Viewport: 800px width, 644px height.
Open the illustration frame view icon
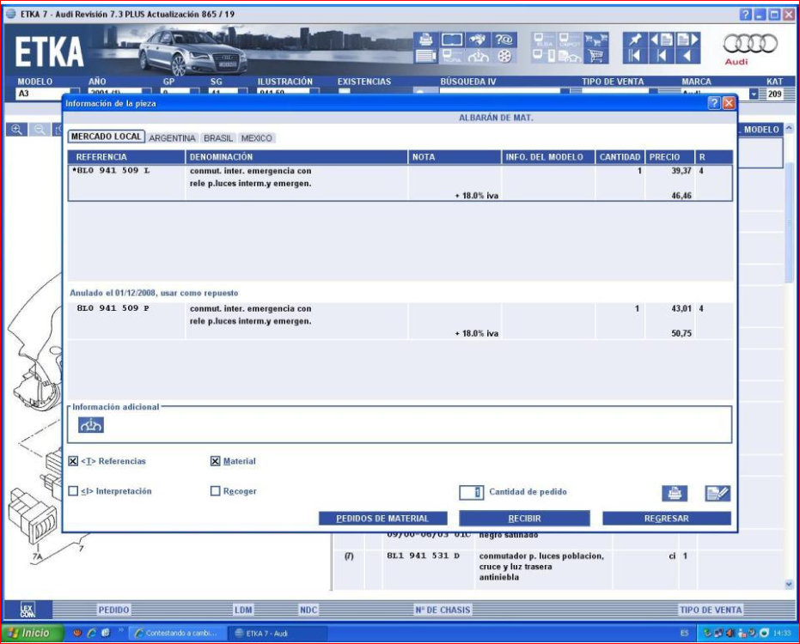coord(452,39)
